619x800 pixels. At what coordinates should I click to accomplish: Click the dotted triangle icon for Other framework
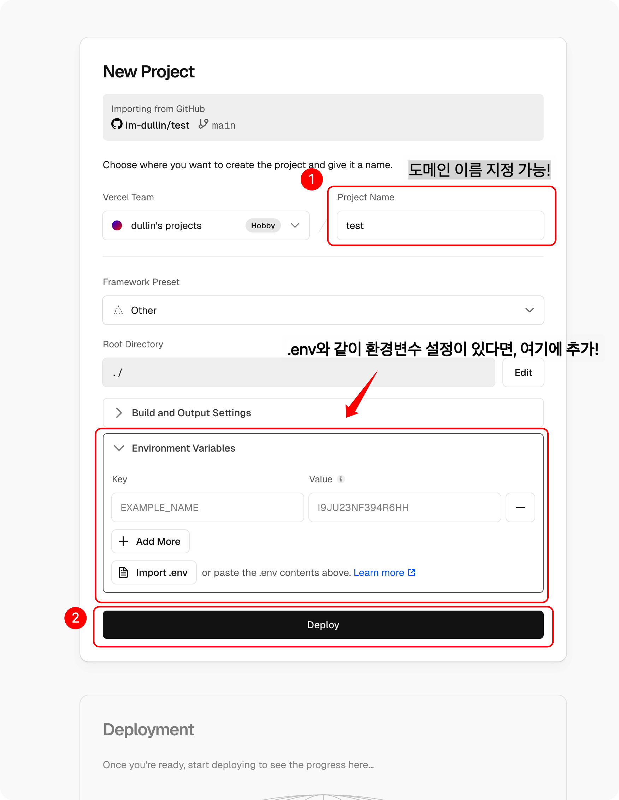(118, 310)
